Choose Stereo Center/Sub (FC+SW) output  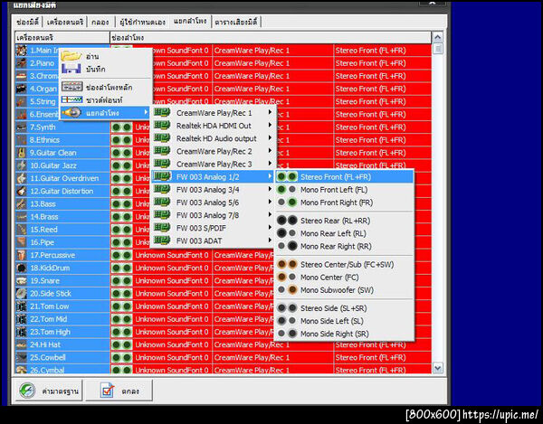[x=345, y=265]
